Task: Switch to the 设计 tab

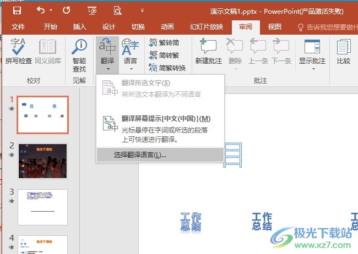Action: [109, 27]
